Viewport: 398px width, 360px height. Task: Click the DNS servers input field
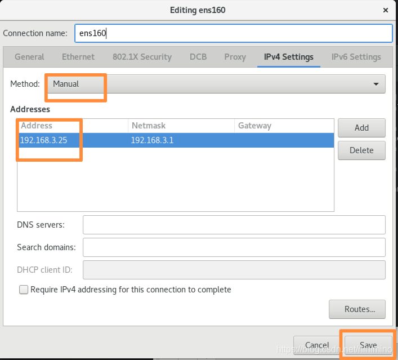tap(234, 225)
